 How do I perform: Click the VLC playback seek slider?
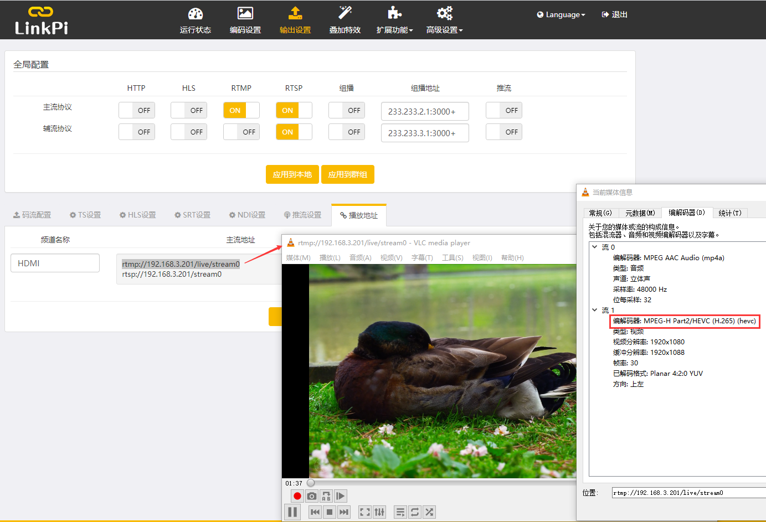point(311,482)
